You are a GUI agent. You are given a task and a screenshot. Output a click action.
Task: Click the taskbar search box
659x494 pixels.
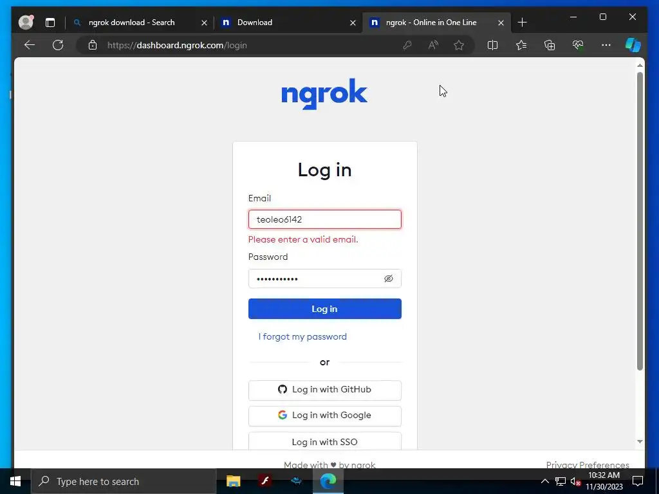[124, 481]
